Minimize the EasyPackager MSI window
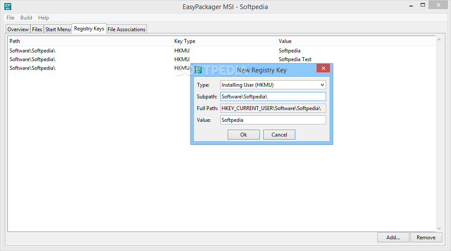Image resolution: width=451 pixels, height=251 pixels. [411, 5]
